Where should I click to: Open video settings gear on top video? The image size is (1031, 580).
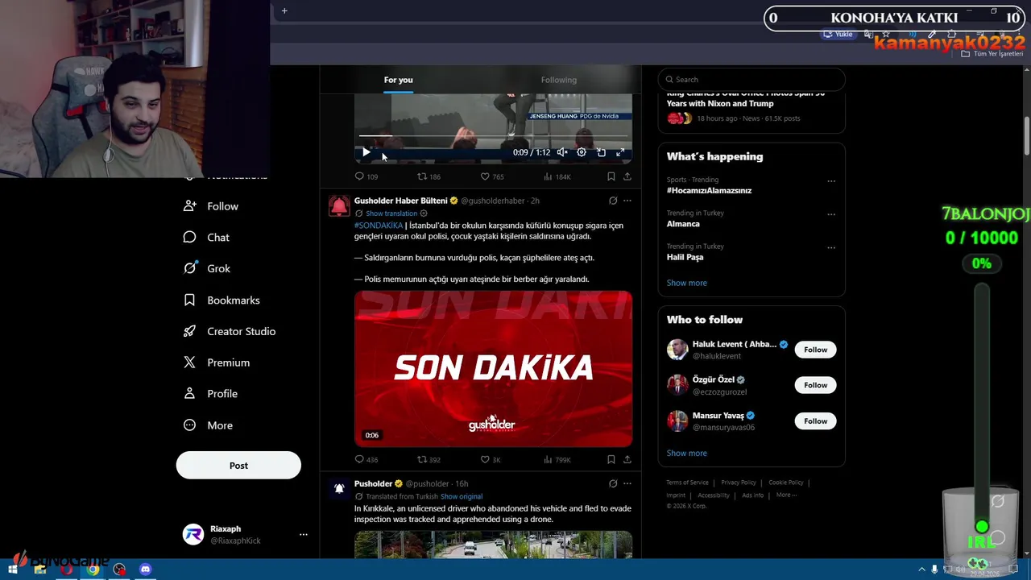[x=582, y=152]
